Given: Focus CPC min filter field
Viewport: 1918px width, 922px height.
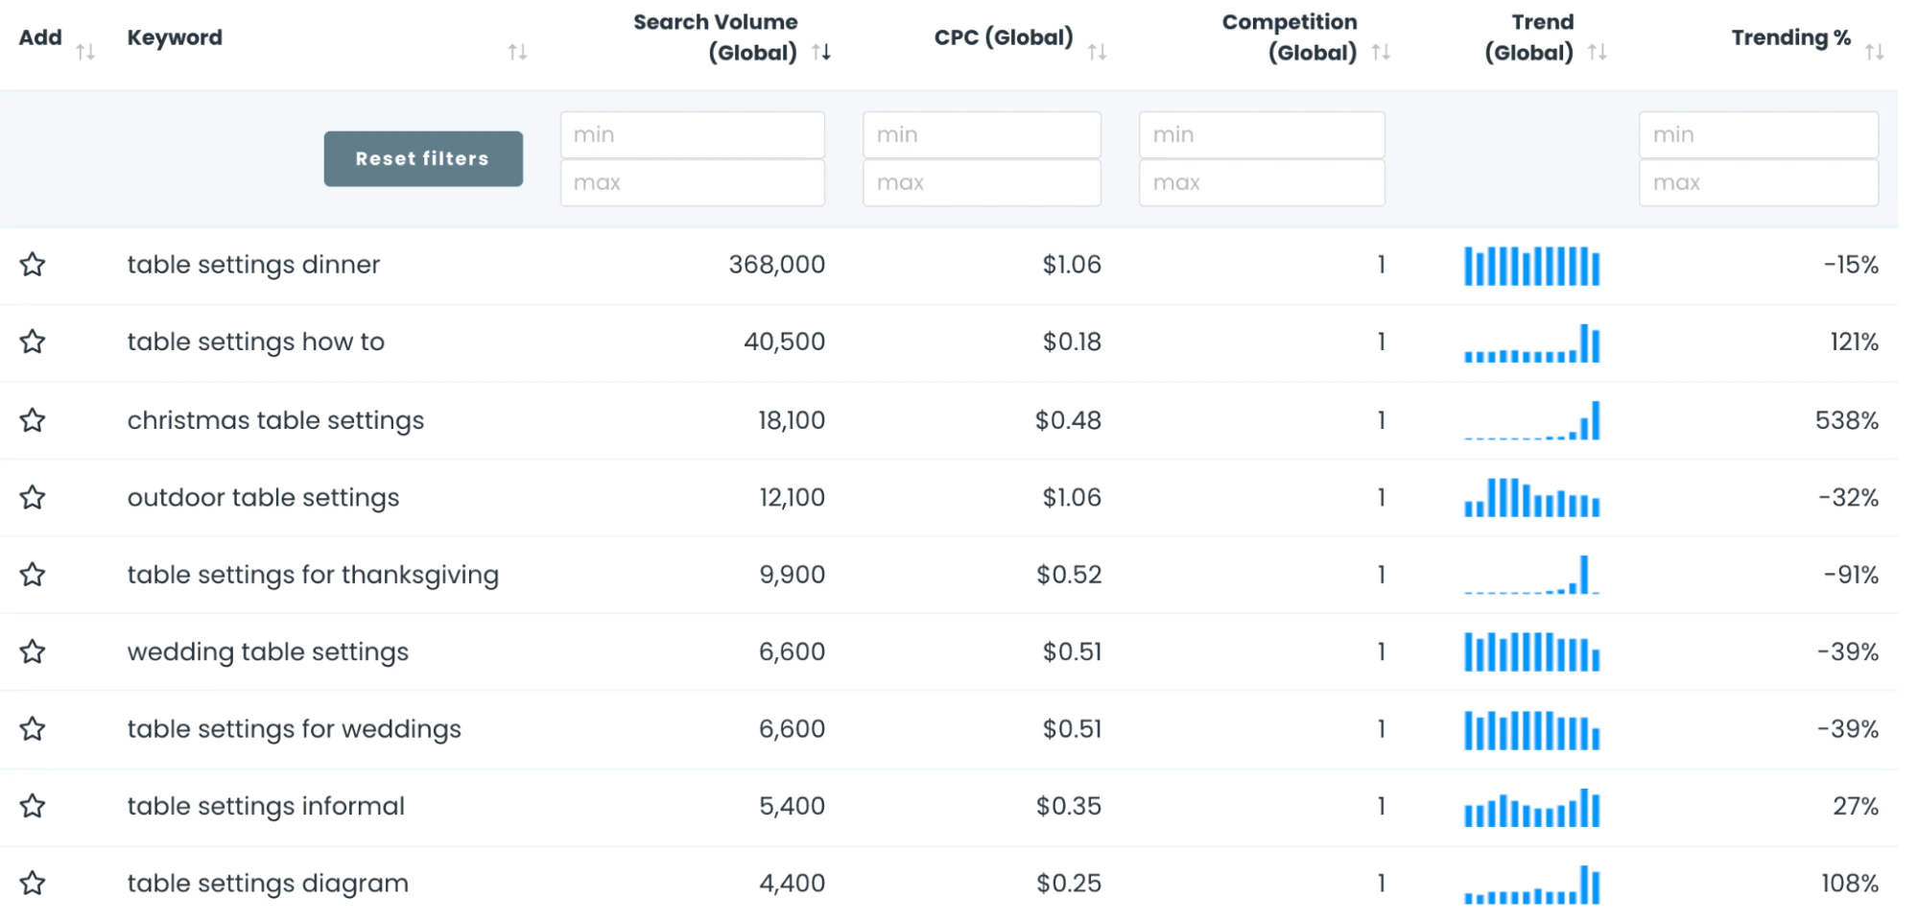Looking at the screenshot, I should click(x=982, y=134).
